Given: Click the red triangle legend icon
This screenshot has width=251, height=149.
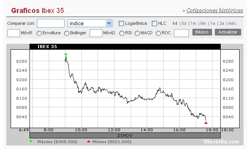Looking at the screenshot, I should (x=89, y=141).
